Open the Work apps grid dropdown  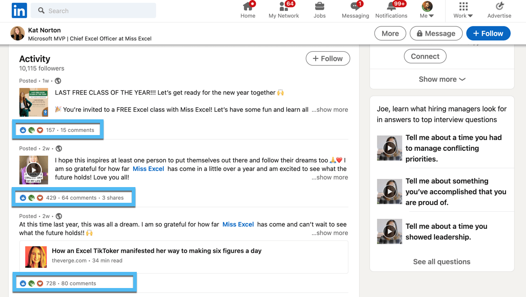463,10
